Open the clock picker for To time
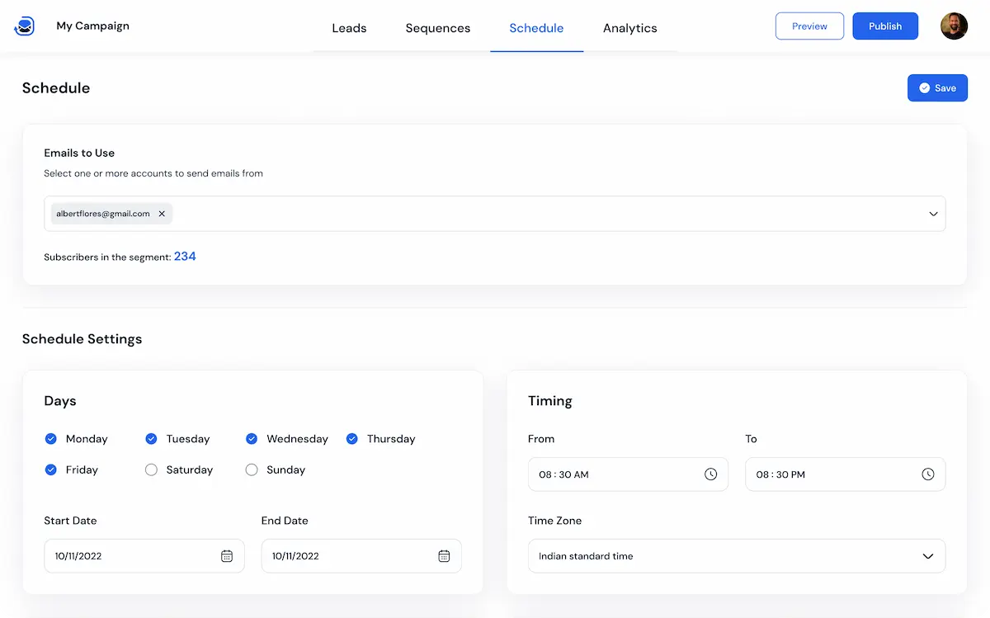 (927, 474)
